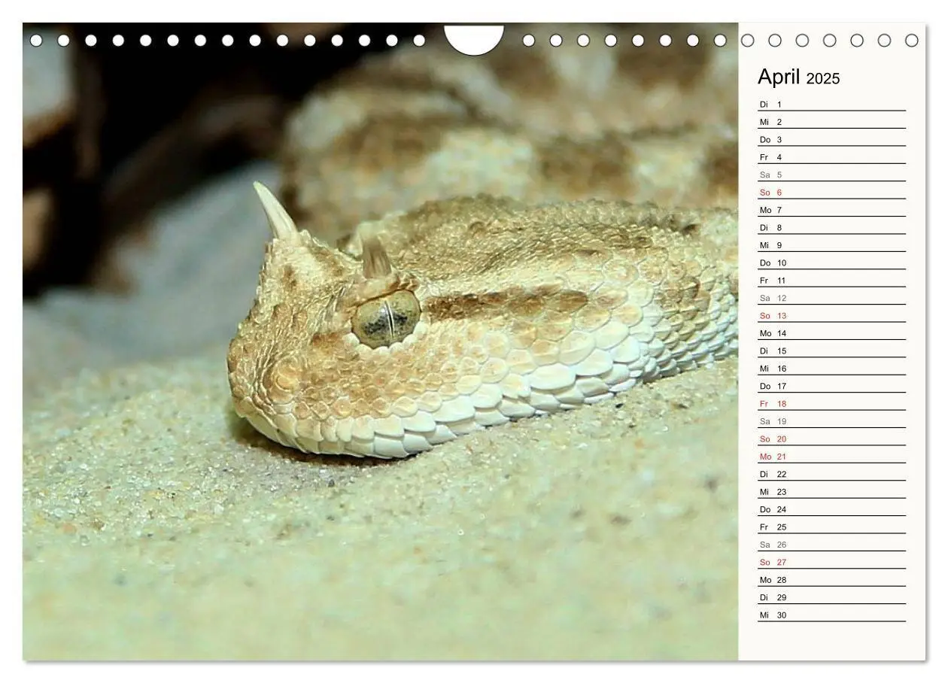Select the red 'Fr 18' holiday row

(831, 404)
